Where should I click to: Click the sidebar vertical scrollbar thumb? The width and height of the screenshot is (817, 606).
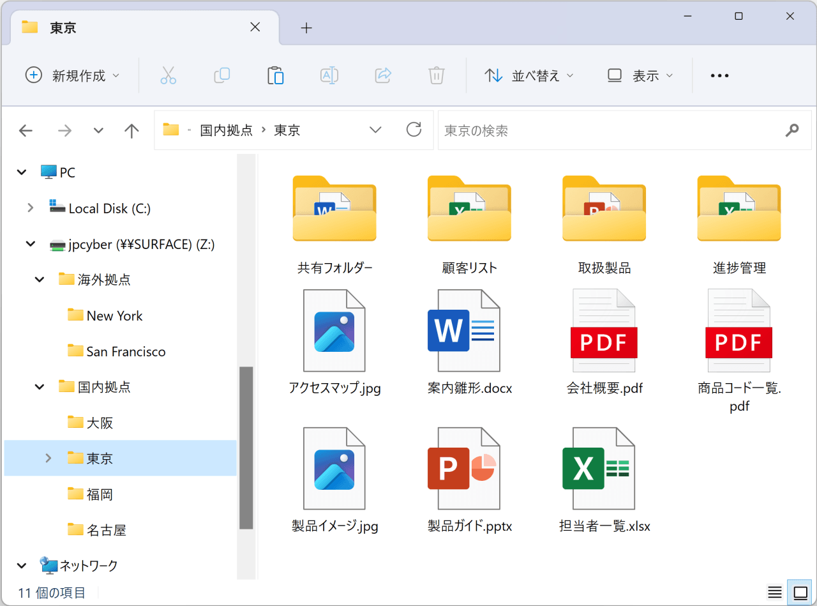246,447
